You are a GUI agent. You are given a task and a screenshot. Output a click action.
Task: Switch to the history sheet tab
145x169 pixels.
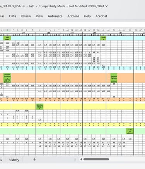coord(14,160)
